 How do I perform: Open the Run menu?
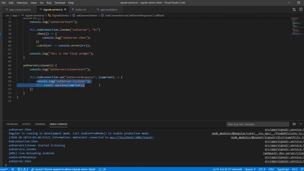(49, 3)
